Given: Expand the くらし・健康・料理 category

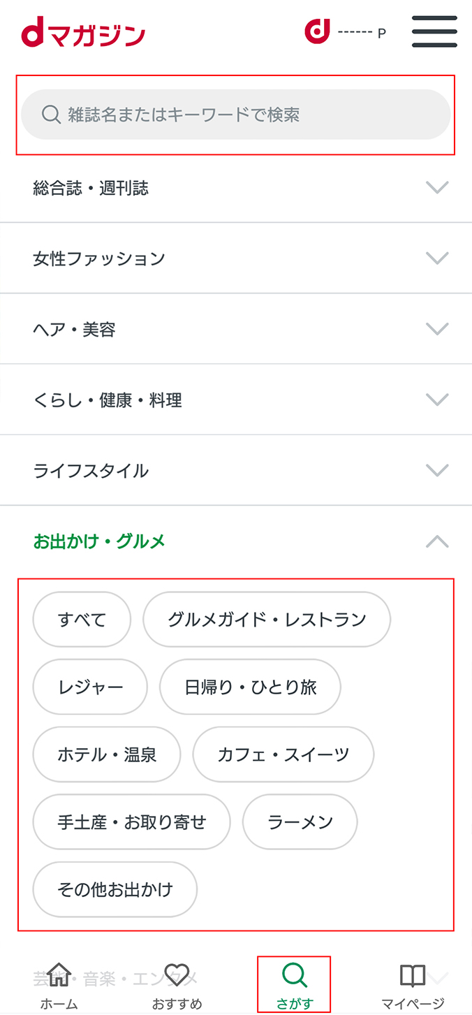Looking at the screenshot, I should (235, 400).
